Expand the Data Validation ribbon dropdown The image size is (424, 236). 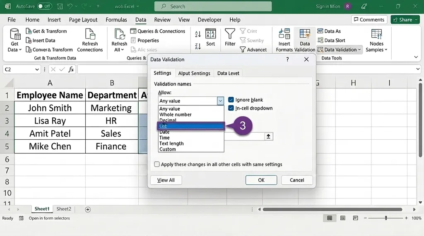(359, 50)
